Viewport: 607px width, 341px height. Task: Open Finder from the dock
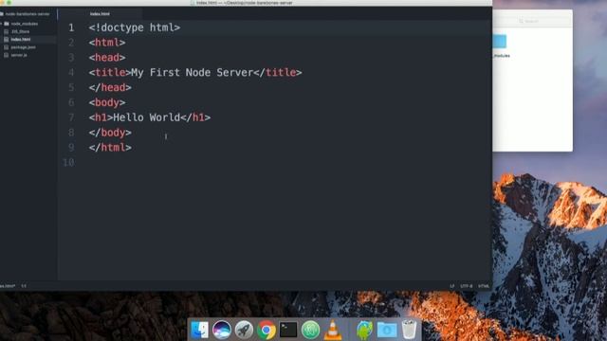point(200,330)
